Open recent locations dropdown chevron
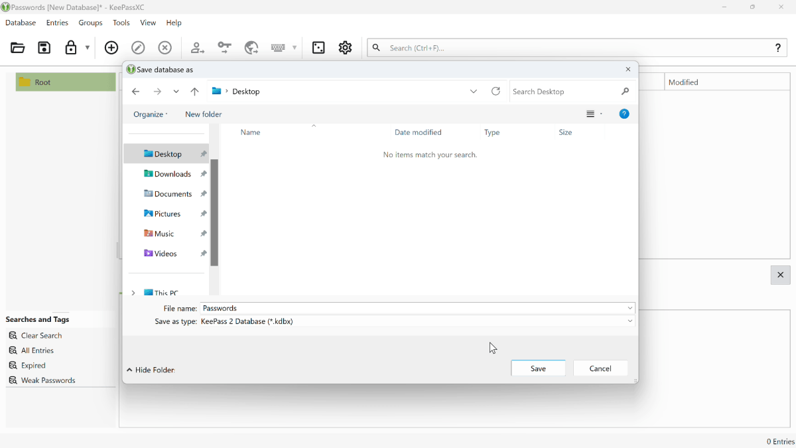Viewport: 796px width, 448px height. tap(176, 92)
